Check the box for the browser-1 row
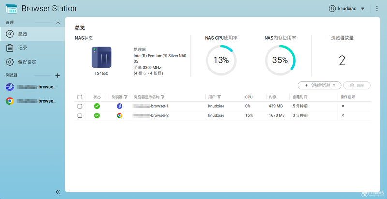 (x=80, y=106)
